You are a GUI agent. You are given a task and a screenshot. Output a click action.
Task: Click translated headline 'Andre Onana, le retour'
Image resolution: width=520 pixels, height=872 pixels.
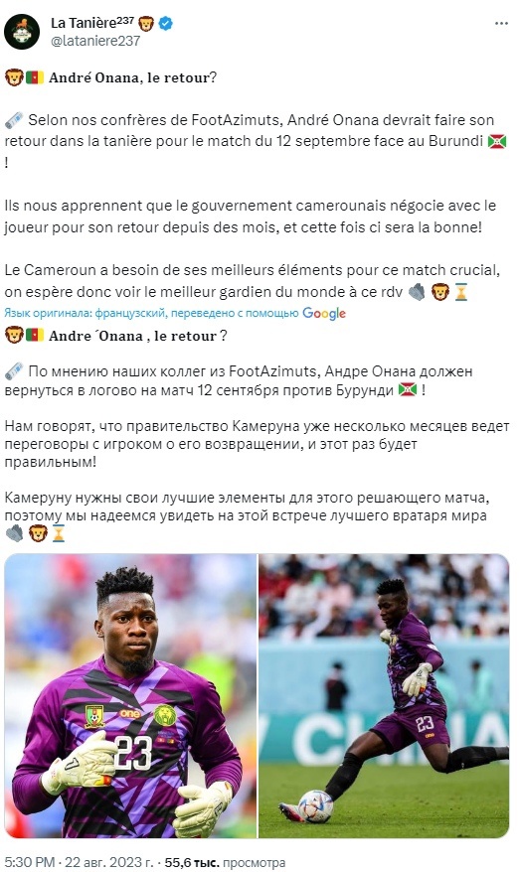point(137,336)
